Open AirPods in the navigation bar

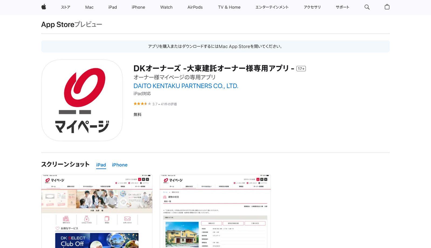pos(195,7)
